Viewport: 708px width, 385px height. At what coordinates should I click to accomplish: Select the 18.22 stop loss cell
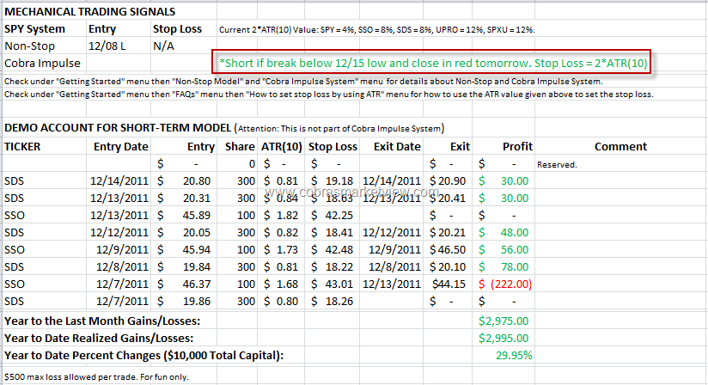(x=332, y=266)
